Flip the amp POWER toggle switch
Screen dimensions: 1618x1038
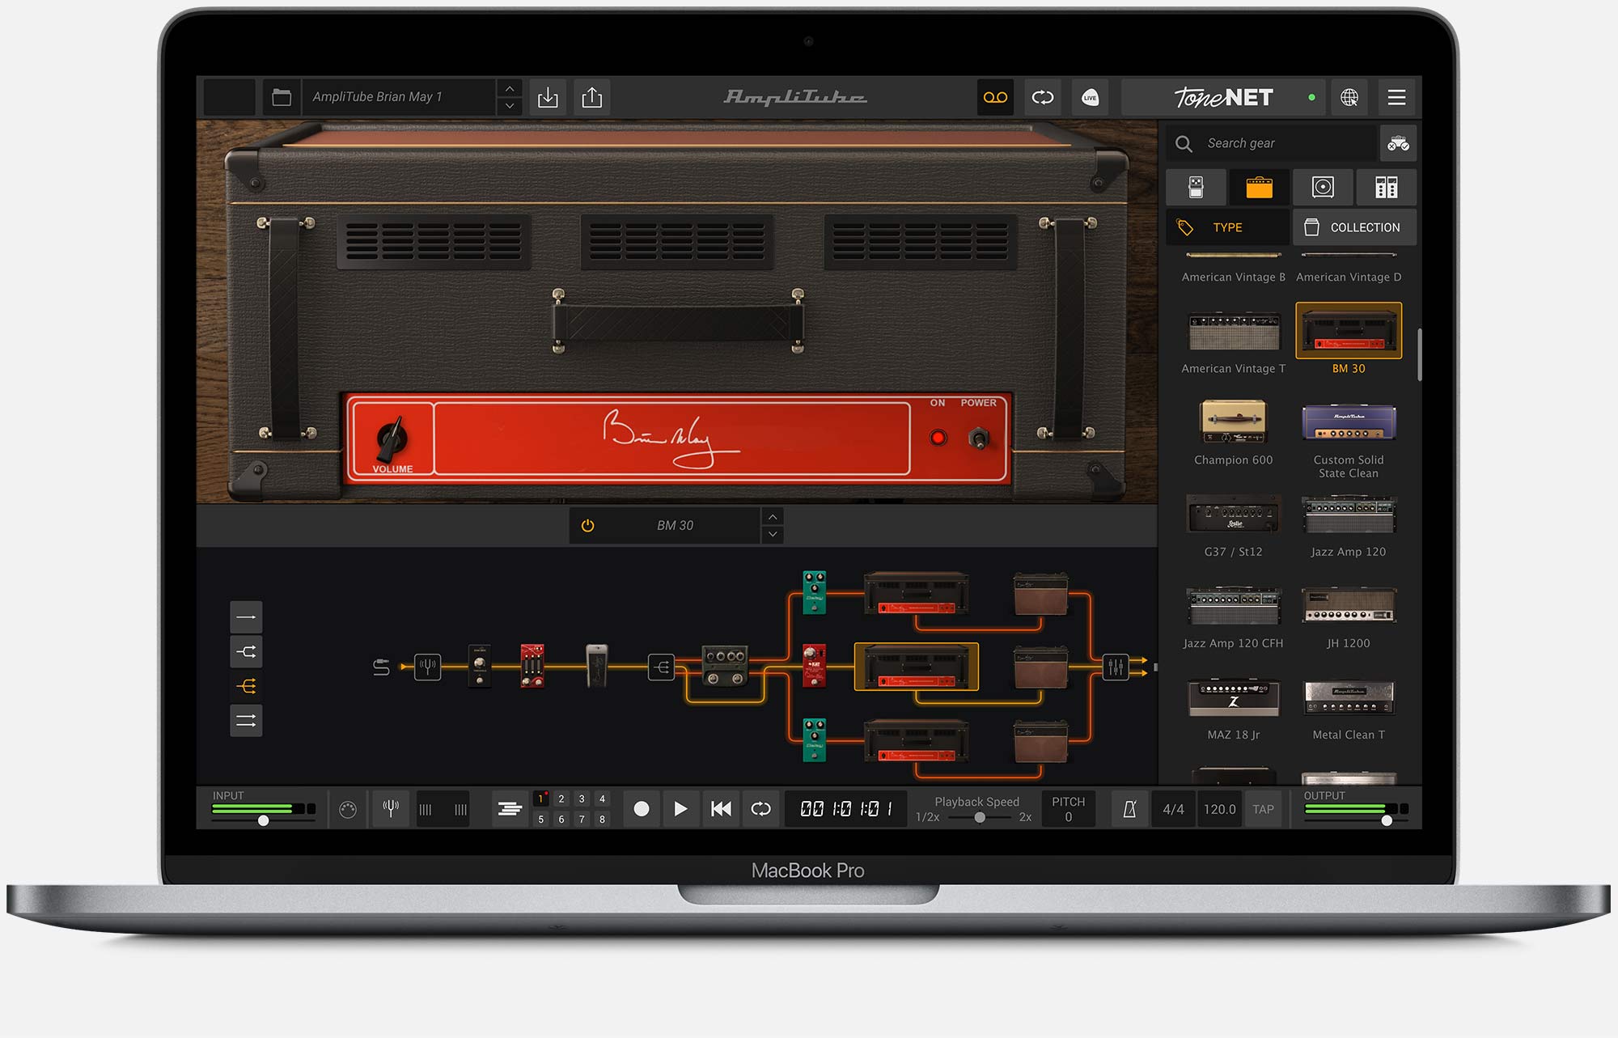(x=978, y=439)
